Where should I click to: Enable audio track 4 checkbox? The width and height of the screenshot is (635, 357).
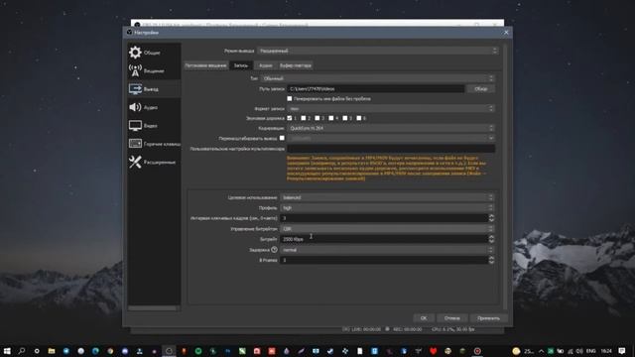click(330, 118)
